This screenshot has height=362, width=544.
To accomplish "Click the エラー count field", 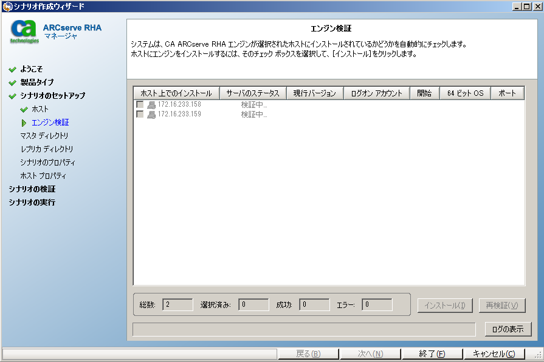I will (x=377, y=304).
